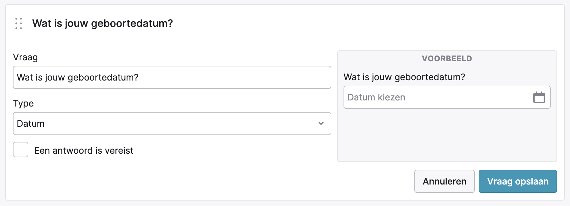This screenshot has height=206, width=570.
Task: Save with the 'Vraag opslaan' button
Action: tap(518, 181)
